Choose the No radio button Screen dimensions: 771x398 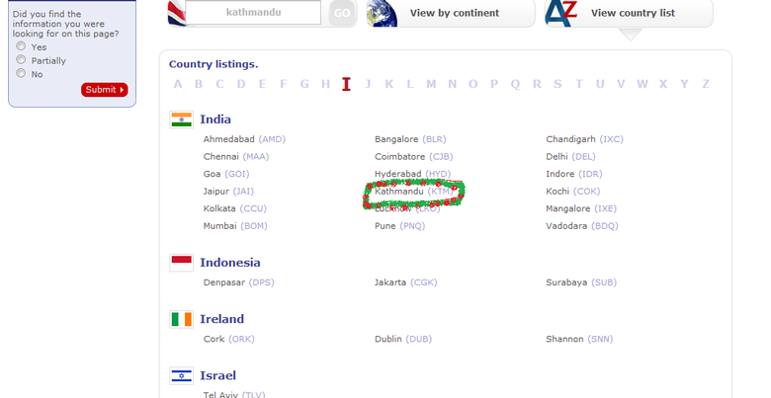pos(21,74)
